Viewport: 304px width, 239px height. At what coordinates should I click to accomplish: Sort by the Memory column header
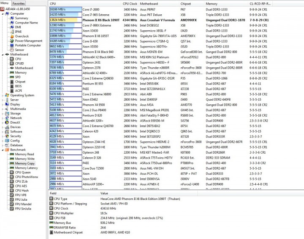pos(212,4)
